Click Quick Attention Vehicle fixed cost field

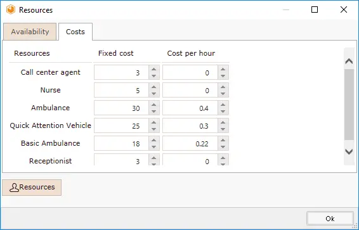pos(121,125)
